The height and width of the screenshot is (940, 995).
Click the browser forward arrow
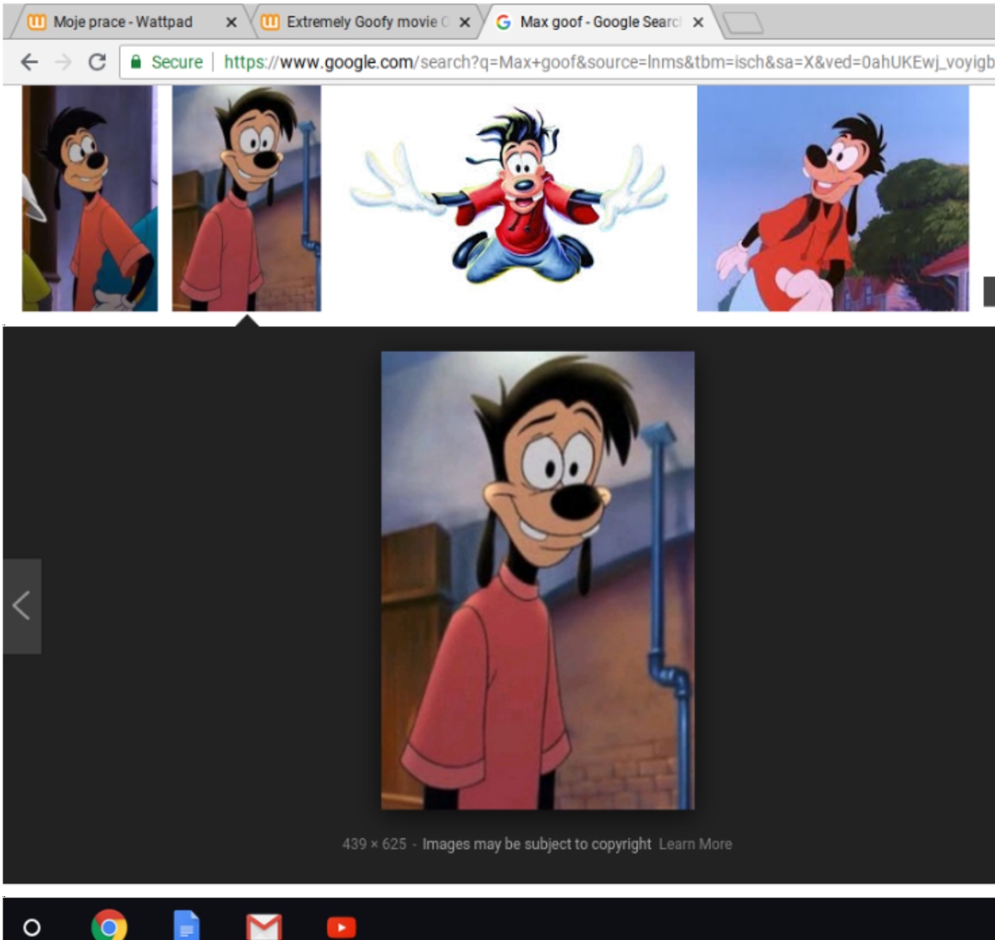click(64, 62)
